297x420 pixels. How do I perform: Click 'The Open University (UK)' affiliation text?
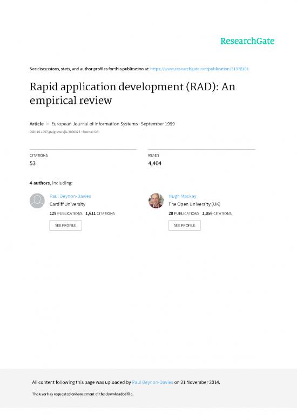194,204
